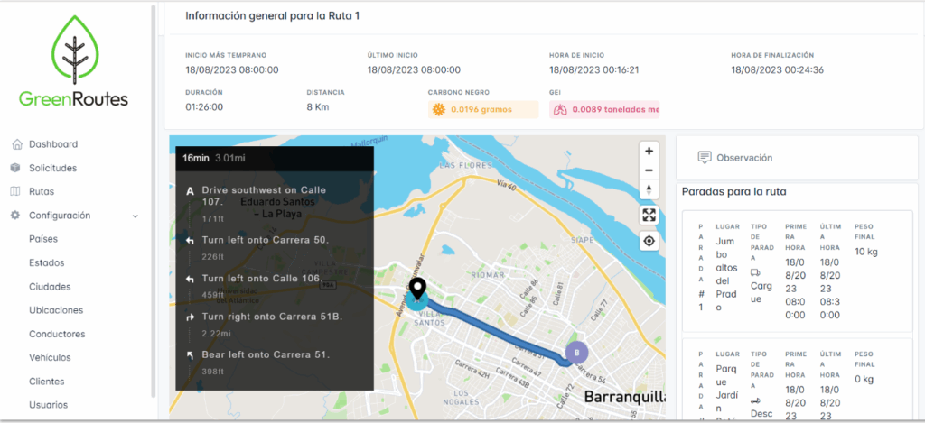The height and width of the screenshot is (423, 925).
Task: Click the GEI toneladas badge
Action: click(604, 109)
